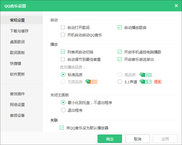Uncheck 将QQ音乐设为默认播放器
The image size is (182, 145).
pyautogui.click(x=62, y=128)
